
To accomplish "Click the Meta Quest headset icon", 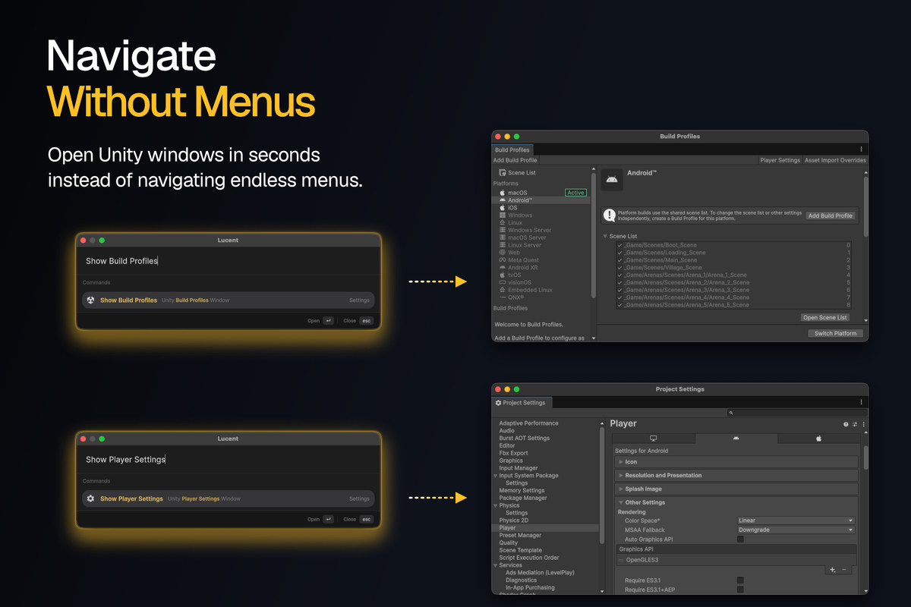I will click(x=503, y=260).
